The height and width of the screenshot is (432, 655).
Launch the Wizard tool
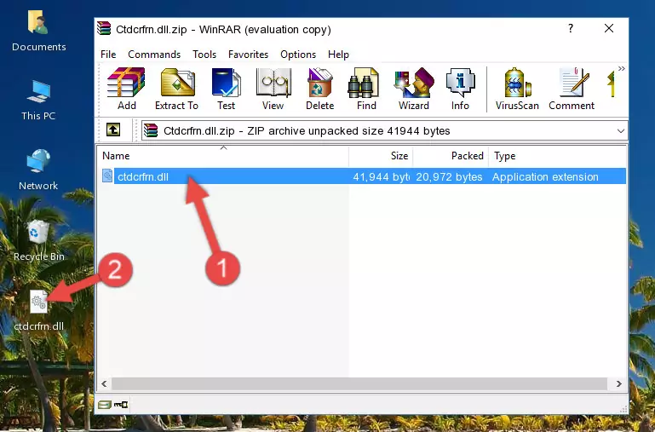coord(414,89)
